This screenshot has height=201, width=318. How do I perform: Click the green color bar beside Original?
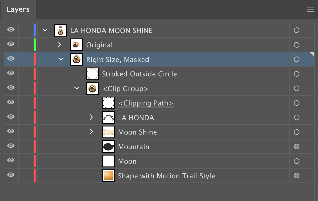click(x=35, y=45)
